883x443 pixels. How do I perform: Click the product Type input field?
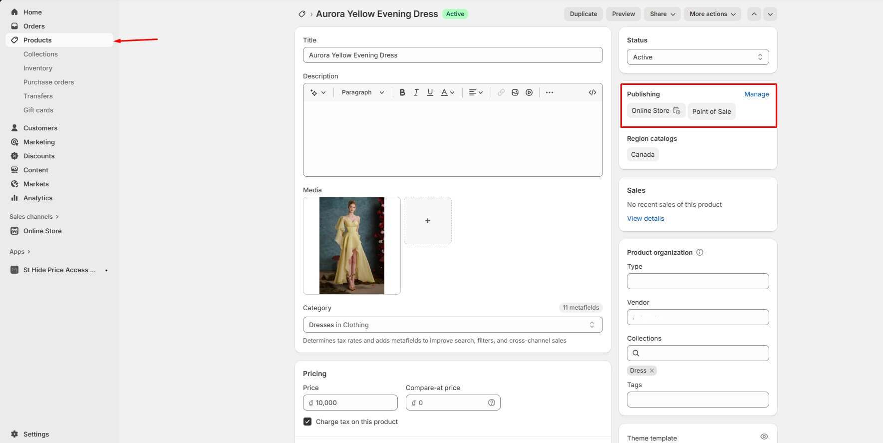pos(698,281)
